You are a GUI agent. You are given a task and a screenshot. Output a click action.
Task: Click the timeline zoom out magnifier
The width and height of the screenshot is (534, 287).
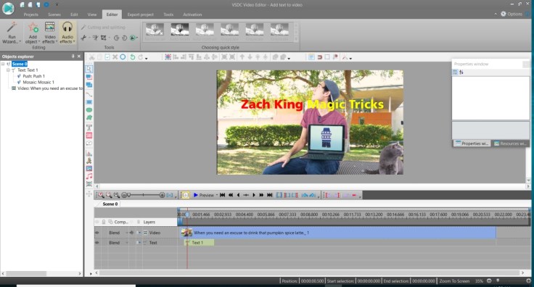click(109, 195)
